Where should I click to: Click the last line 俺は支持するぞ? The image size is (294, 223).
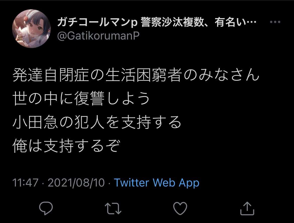click(66, 146)
